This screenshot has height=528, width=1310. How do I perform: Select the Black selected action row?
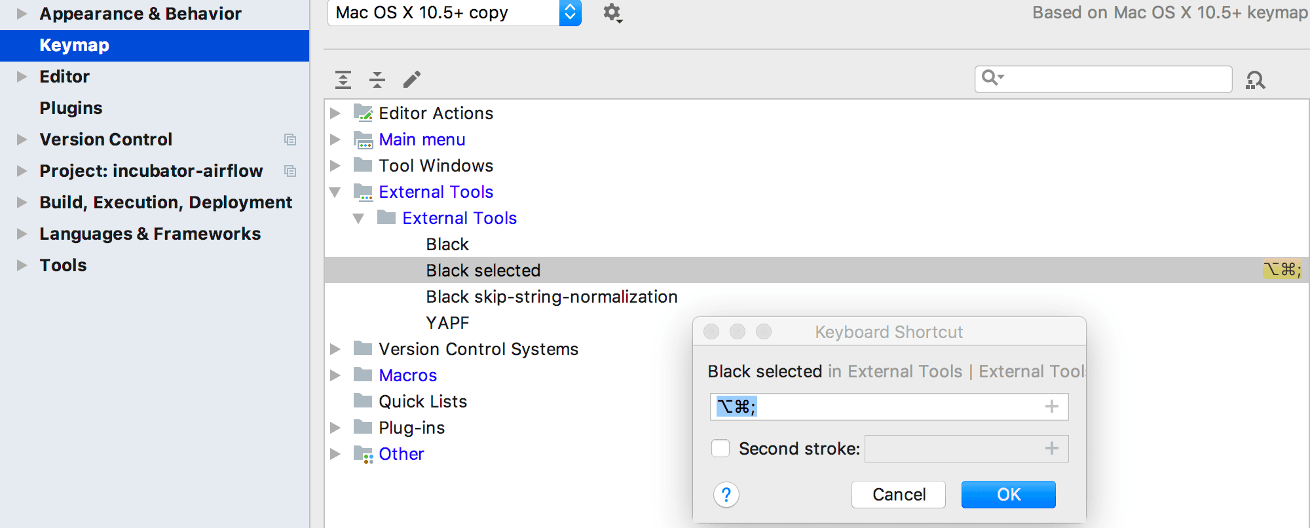pos(816,270)
